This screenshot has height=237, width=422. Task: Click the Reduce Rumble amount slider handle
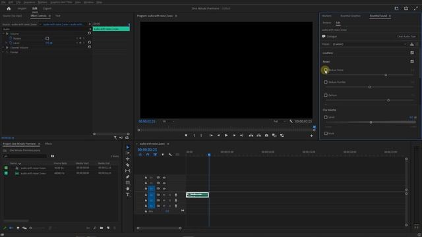click(369, 87)
